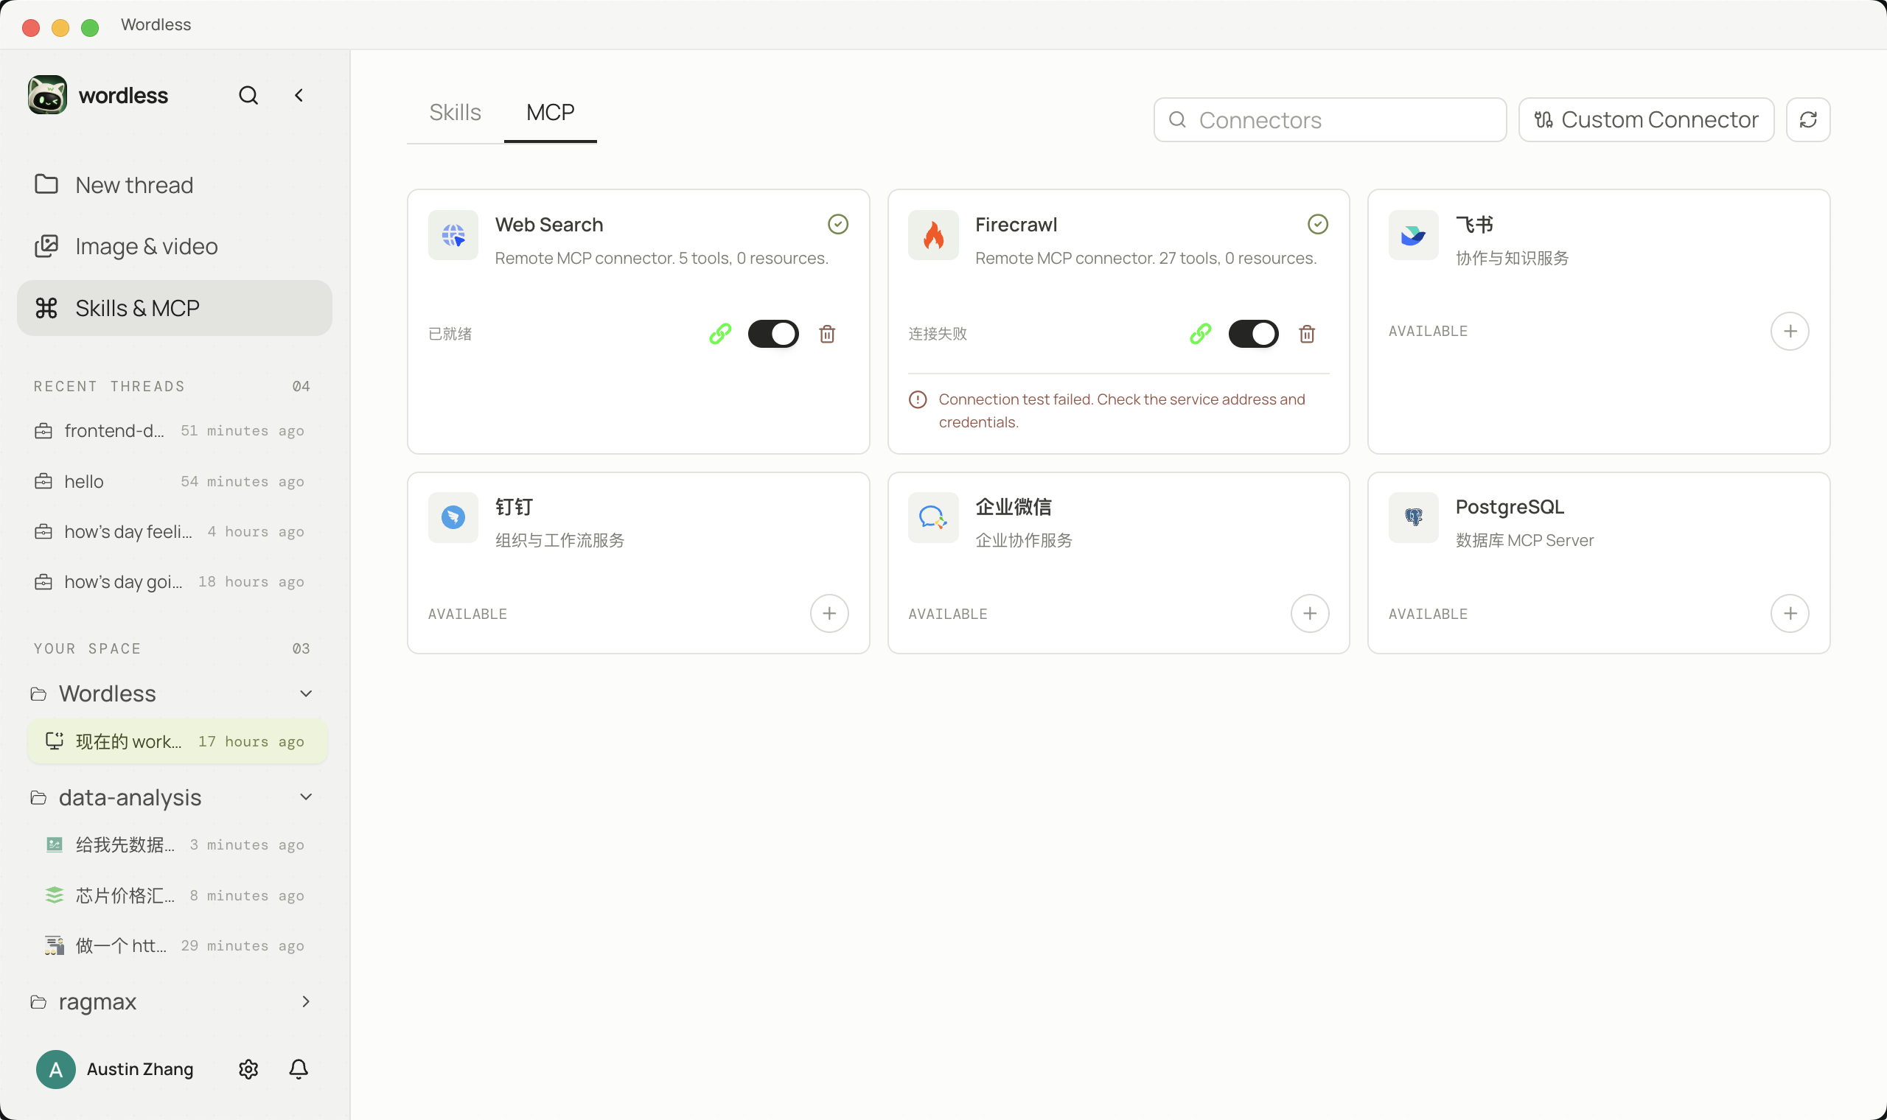Open Image & video section
The image size is (1887, 1120).
(x=175, y=246)
